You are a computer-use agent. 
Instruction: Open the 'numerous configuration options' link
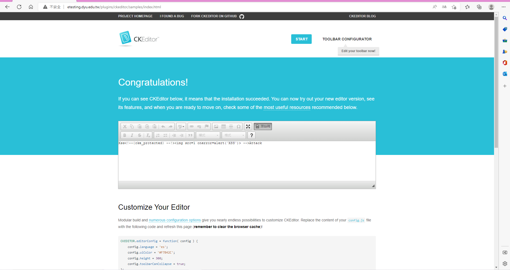[x=175, y=220]
